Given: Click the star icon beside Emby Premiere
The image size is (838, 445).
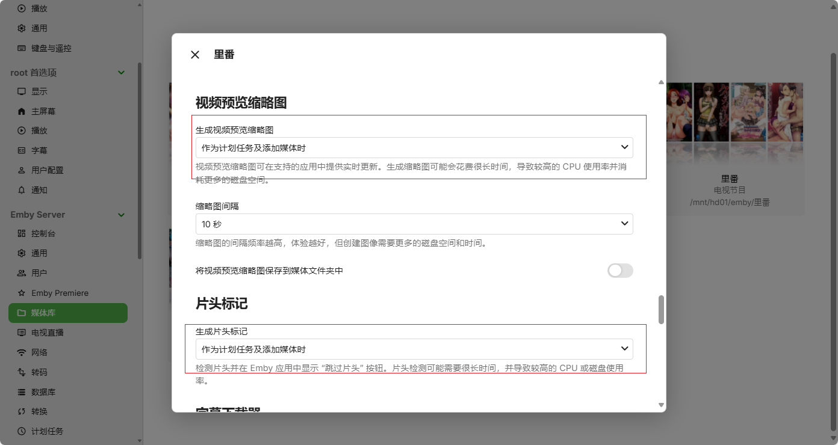Looking at the screenshot, I should point(22,293).
